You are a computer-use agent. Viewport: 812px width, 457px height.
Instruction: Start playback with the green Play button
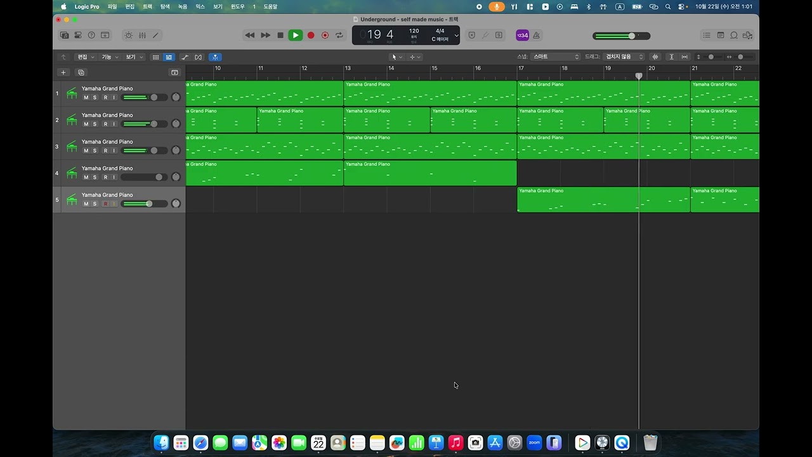point(296,36)
